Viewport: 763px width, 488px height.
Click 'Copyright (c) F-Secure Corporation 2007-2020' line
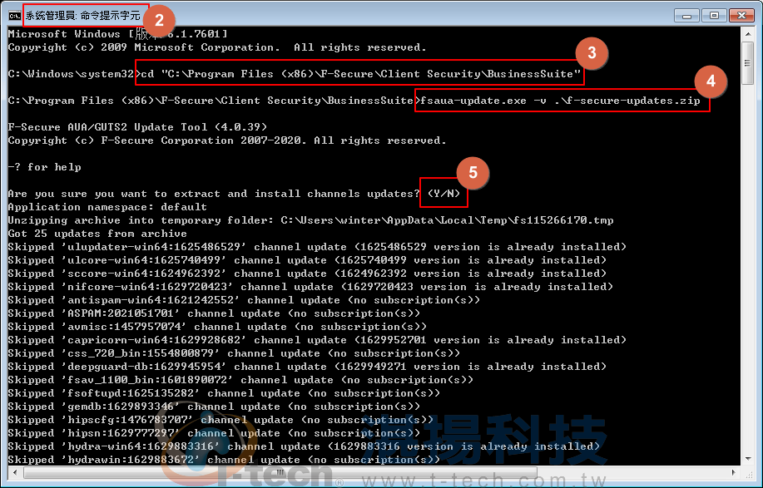point(227,140)
